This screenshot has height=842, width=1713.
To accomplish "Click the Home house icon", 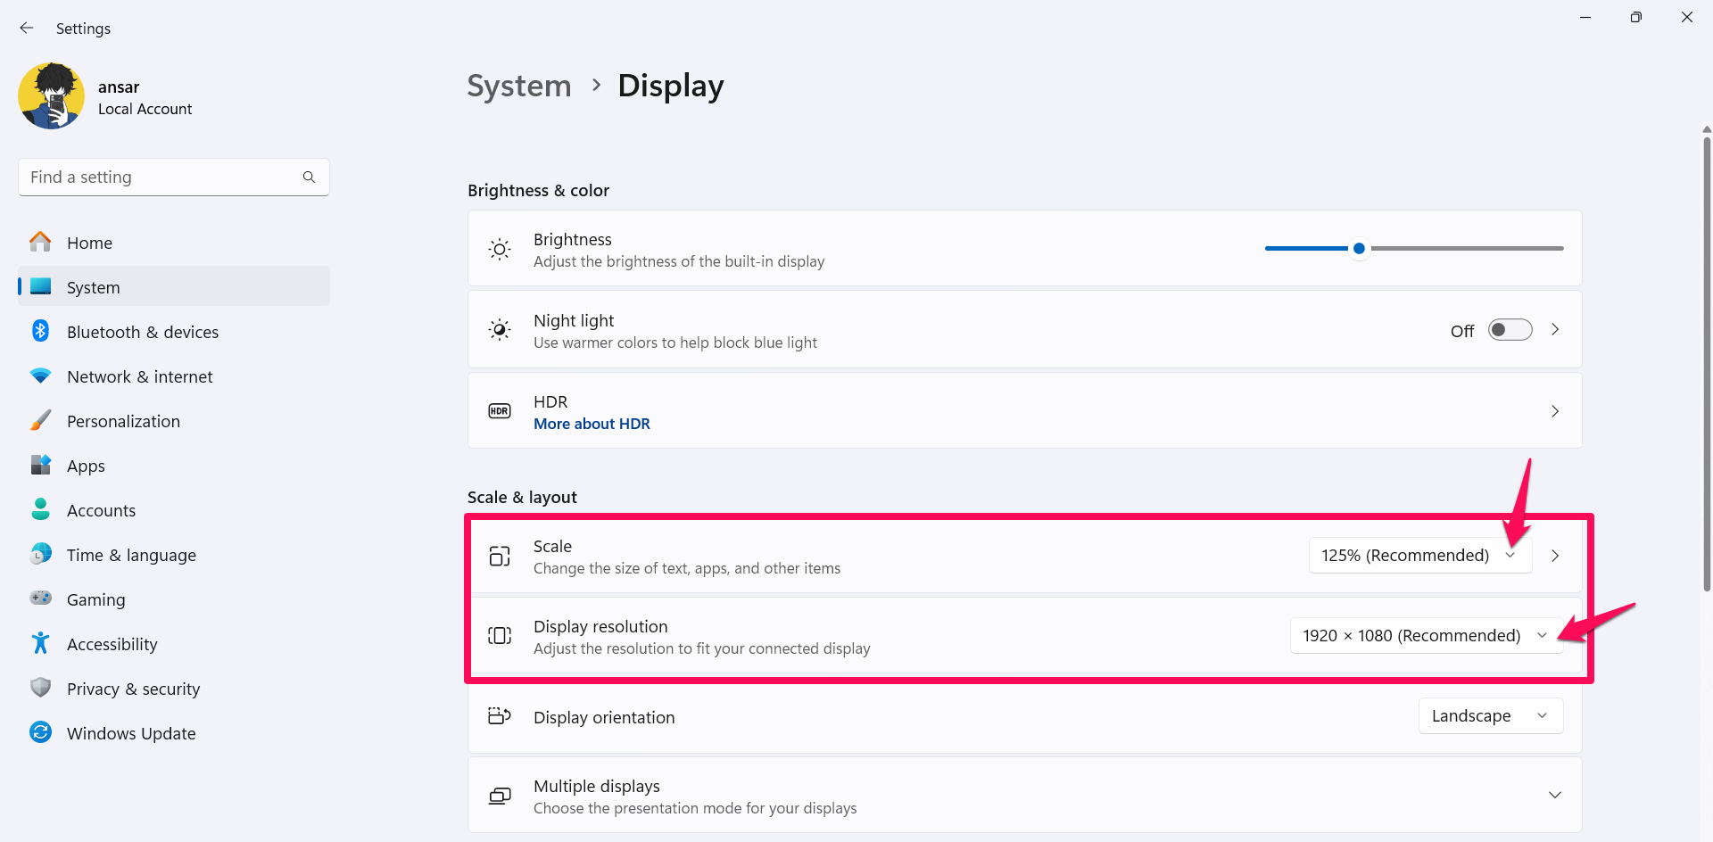I will (x=41, y=242).
